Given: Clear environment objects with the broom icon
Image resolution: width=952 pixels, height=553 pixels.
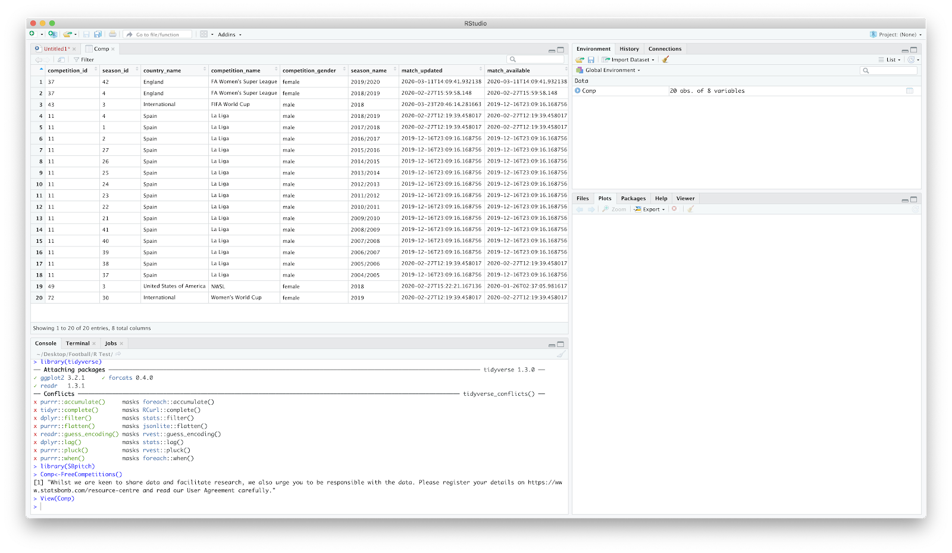Looking at the screenshot, I should coord(665,60).
